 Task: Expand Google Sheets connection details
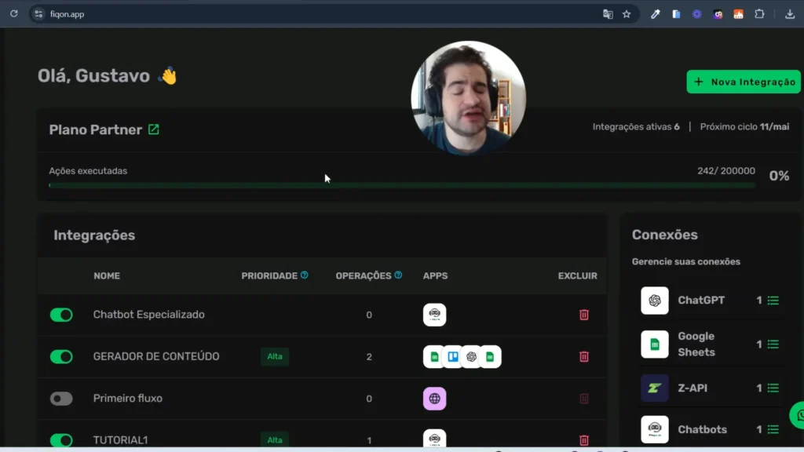click(x=773, y=344)
